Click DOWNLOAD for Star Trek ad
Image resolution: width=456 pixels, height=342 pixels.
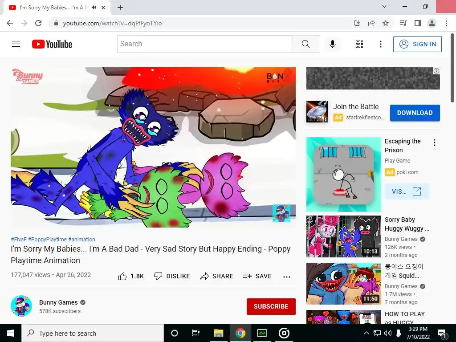(x=415, y=113)
